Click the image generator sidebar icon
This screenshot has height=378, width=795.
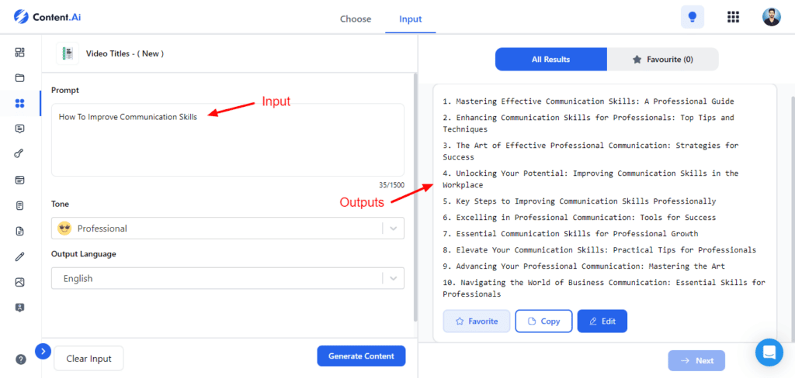(x=20, y=282)
